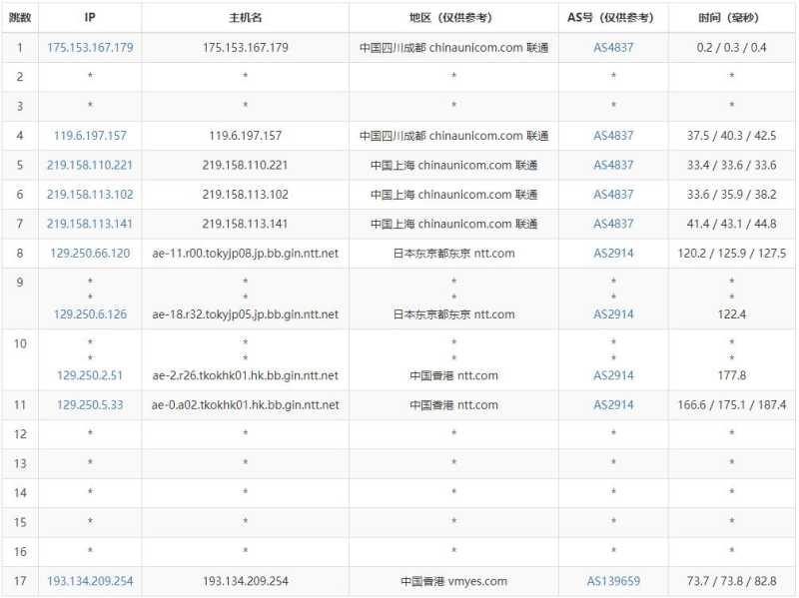Click AS4837 link in hop 4 row

click(x=613, y=136)
